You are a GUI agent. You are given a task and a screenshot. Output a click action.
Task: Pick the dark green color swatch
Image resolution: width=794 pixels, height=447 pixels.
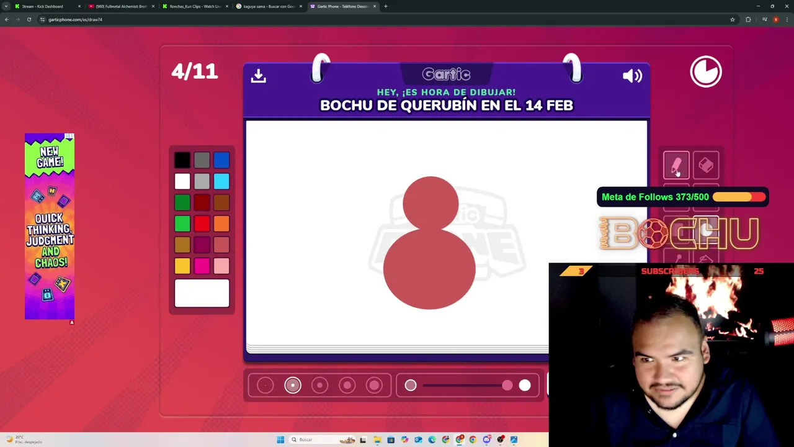point(182,202)
